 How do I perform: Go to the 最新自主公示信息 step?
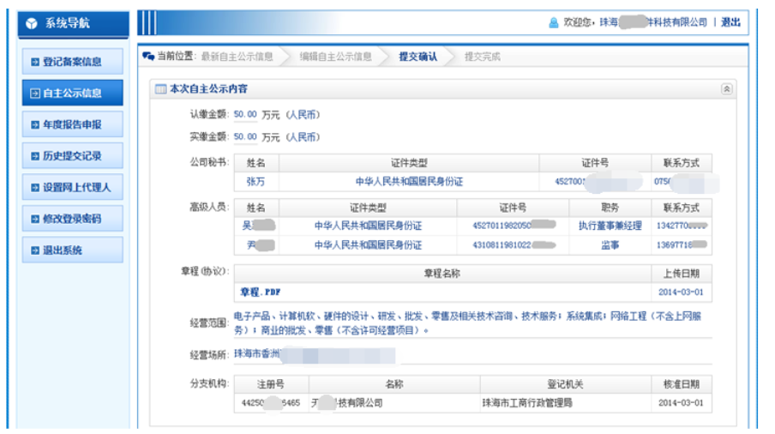point(237,57)
